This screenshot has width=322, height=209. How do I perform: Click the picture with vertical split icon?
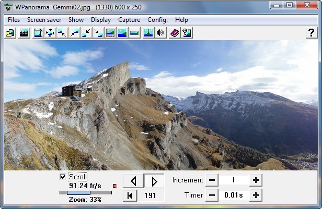pos(148,33)
